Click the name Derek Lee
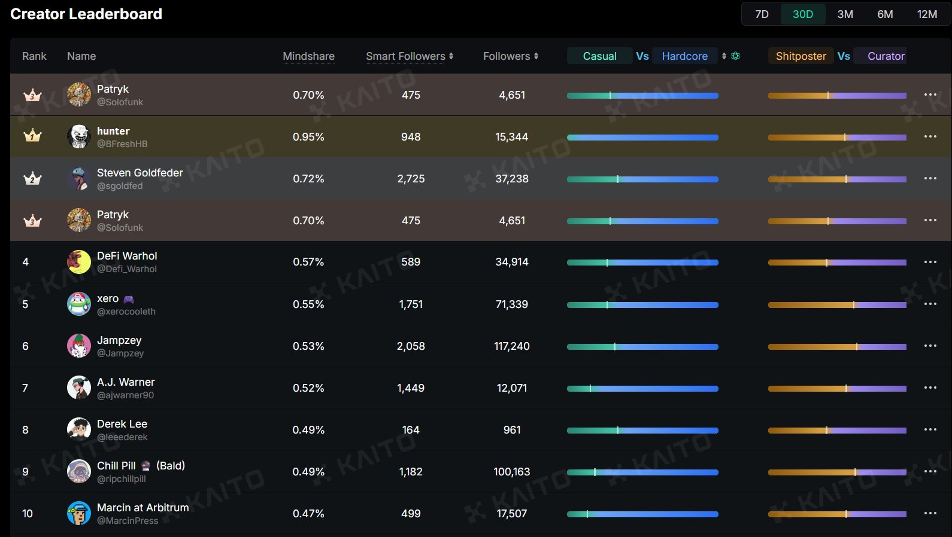The image size is (952, 537). coord(122,424)
